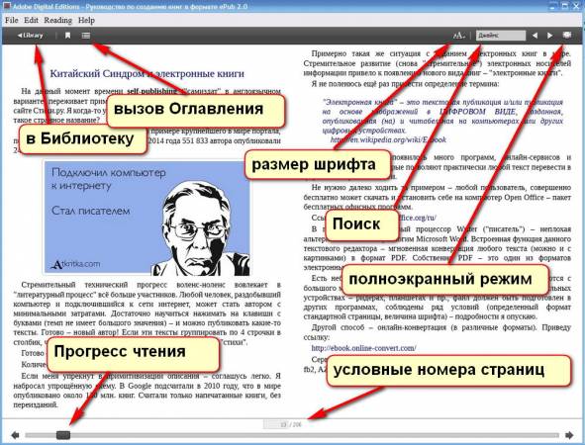Click the search input field in toolbar
This screenshot has width=585, height=445.
coord(501,36)
